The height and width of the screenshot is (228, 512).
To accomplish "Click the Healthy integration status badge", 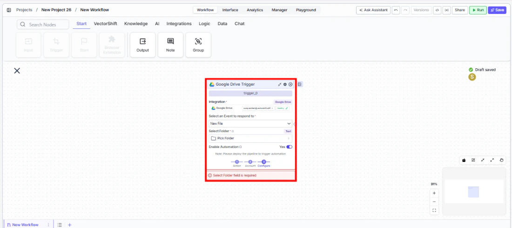I will [282, 108].
